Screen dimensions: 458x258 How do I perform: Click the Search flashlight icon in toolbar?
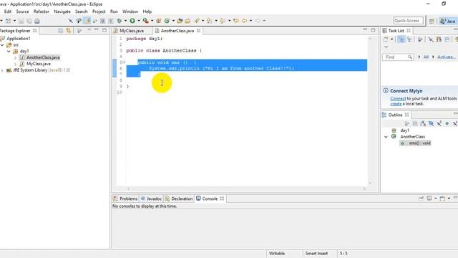(197, 21)
